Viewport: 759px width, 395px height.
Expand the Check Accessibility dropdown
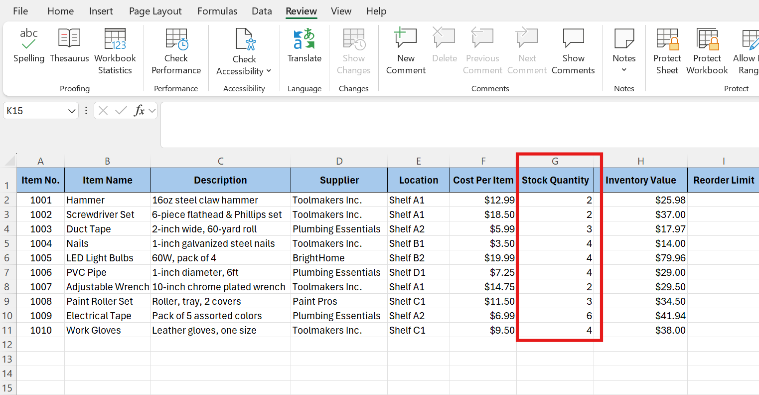click(269, 71)
